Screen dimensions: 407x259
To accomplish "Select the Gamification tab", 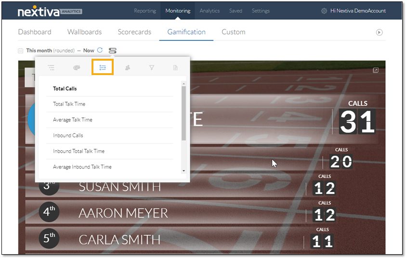I will coord(186,32).
